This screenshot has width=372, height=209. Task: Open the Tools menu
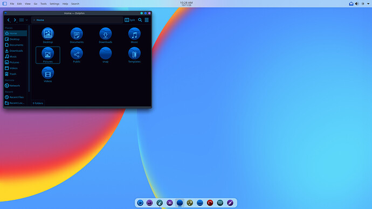point(44,4)
